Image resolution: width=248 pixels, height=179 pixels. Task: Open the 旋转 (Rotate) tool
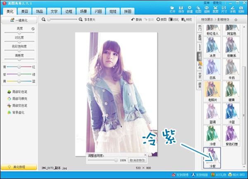pyautogui.click(x=207, y=9)
